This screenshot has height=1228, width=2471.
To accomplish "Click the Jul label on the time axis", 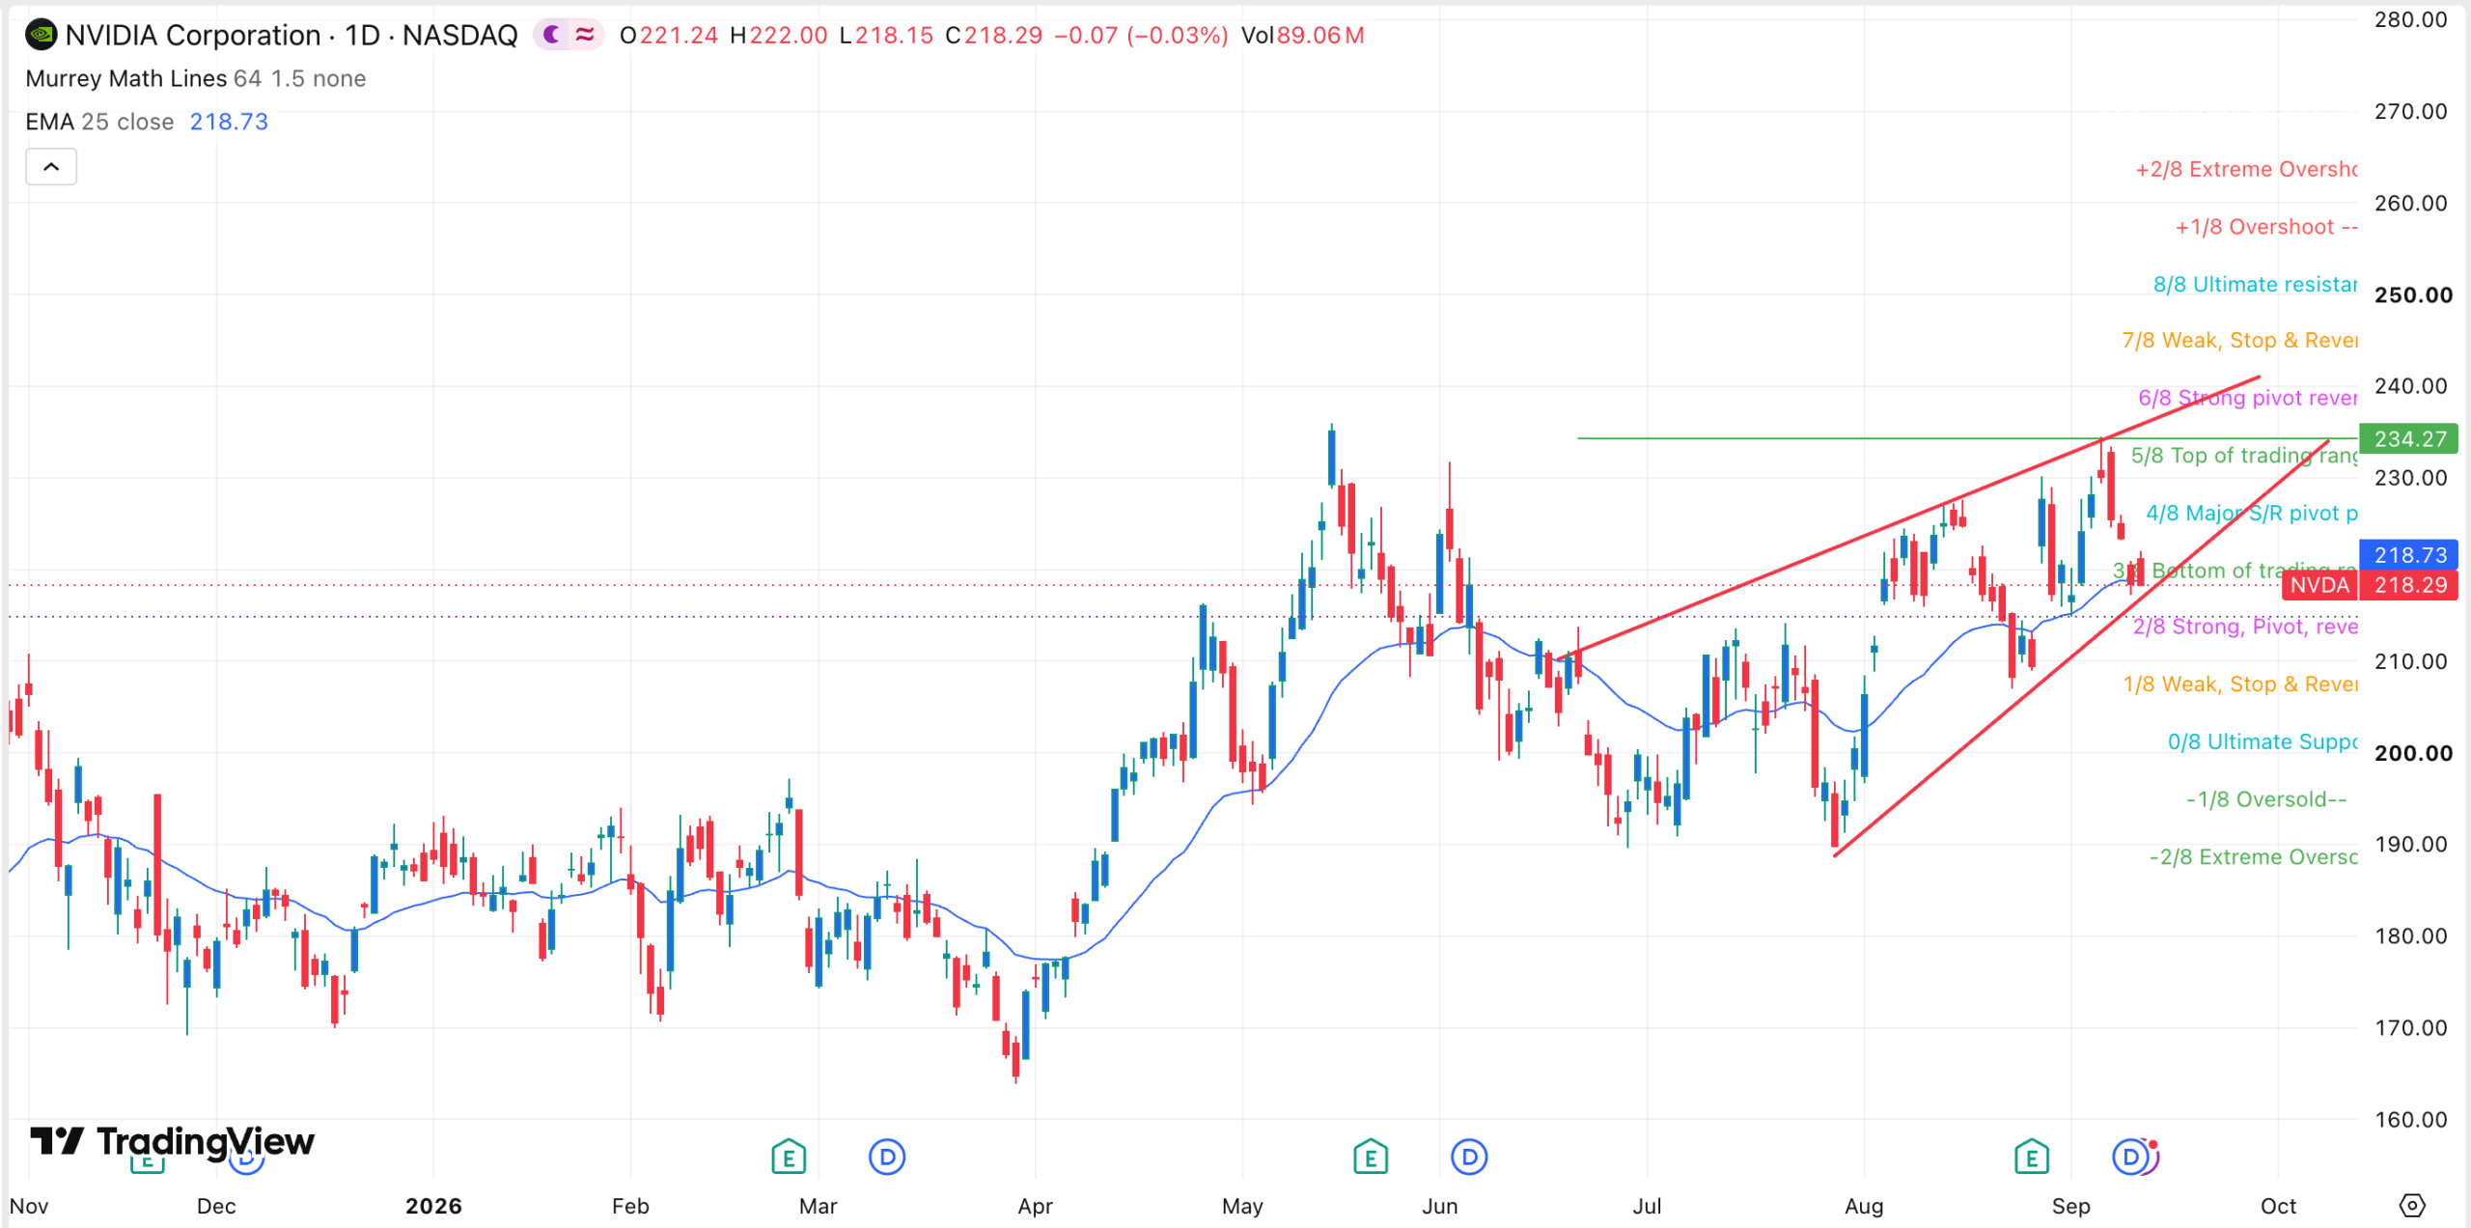I will point(1647,1206).
